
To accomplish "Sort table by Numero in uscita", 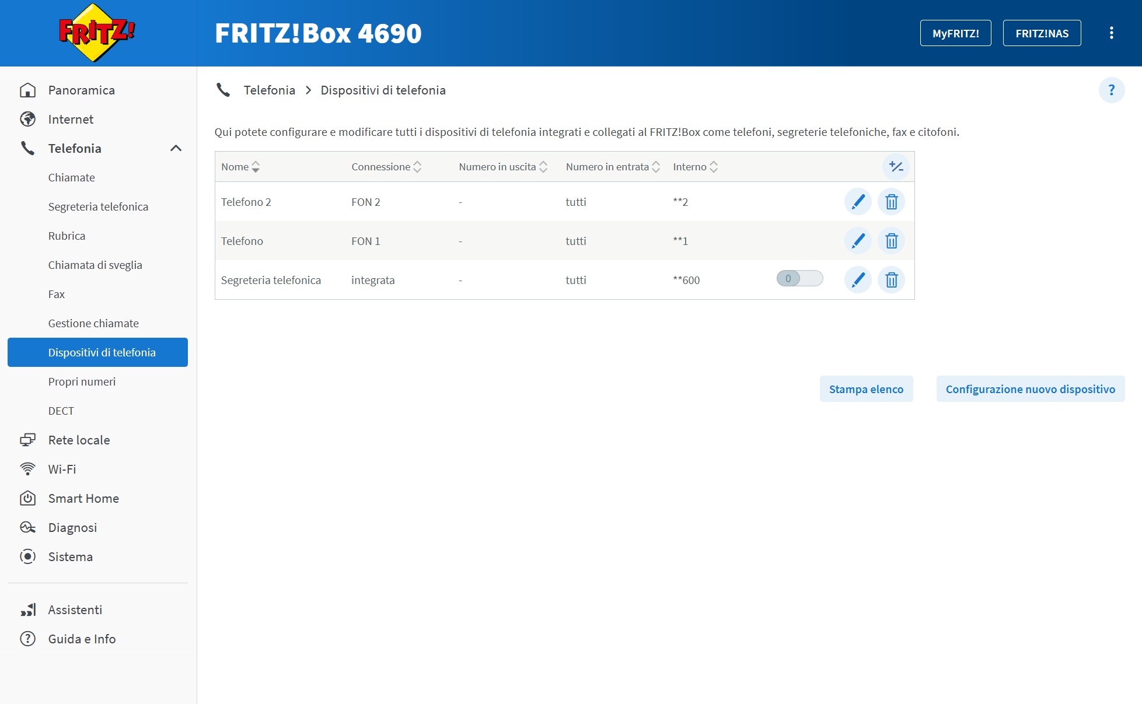I will [x=503, y=167].
